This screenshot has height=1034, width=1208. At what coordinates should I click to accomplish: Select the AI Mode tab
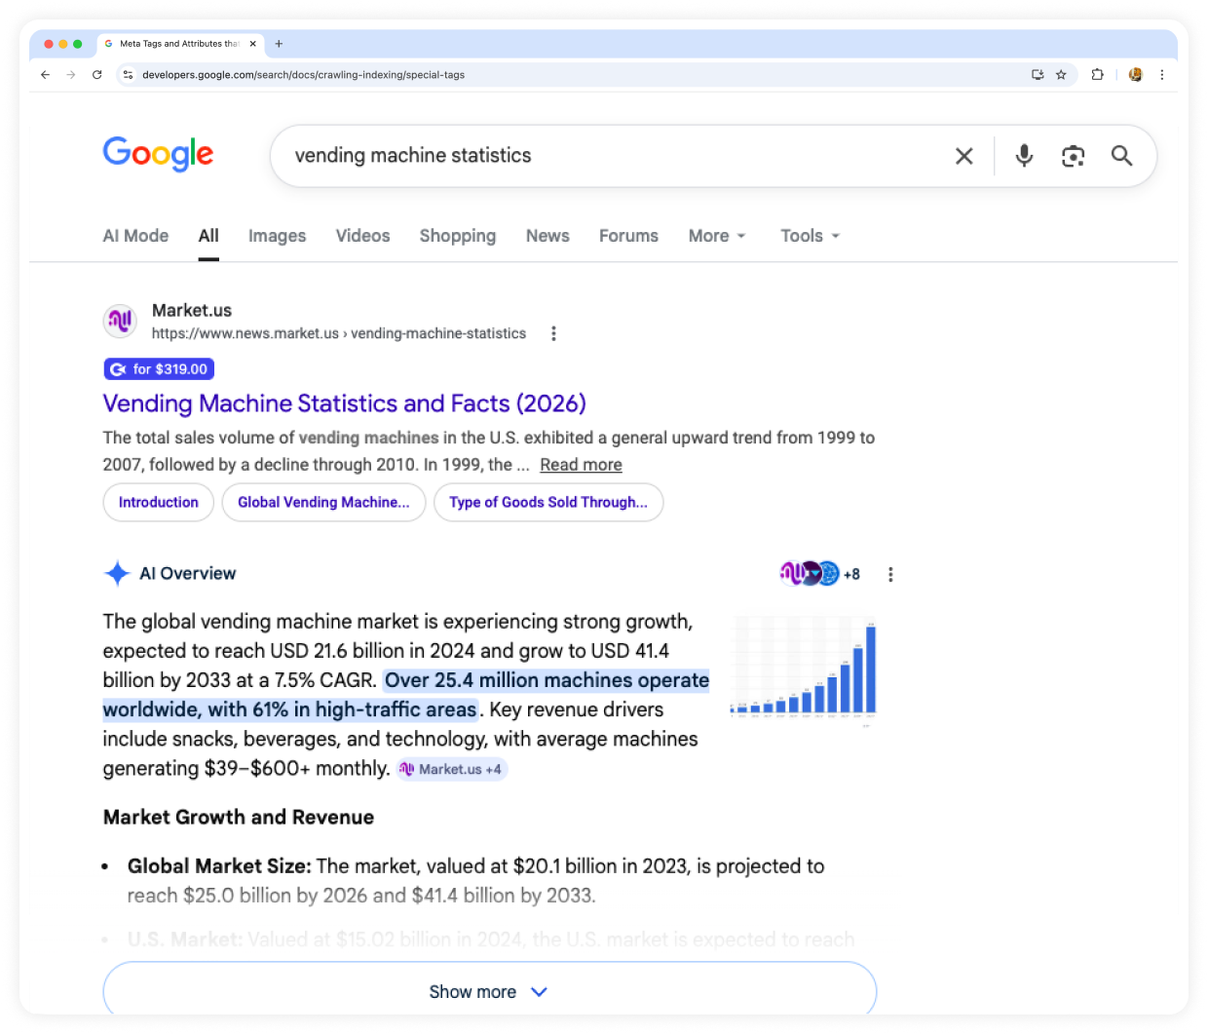(x=135, y=236)
